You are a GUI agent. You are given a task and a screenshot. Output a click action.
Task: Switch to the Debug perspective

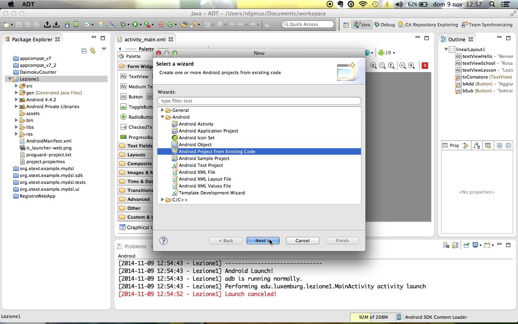384,25
